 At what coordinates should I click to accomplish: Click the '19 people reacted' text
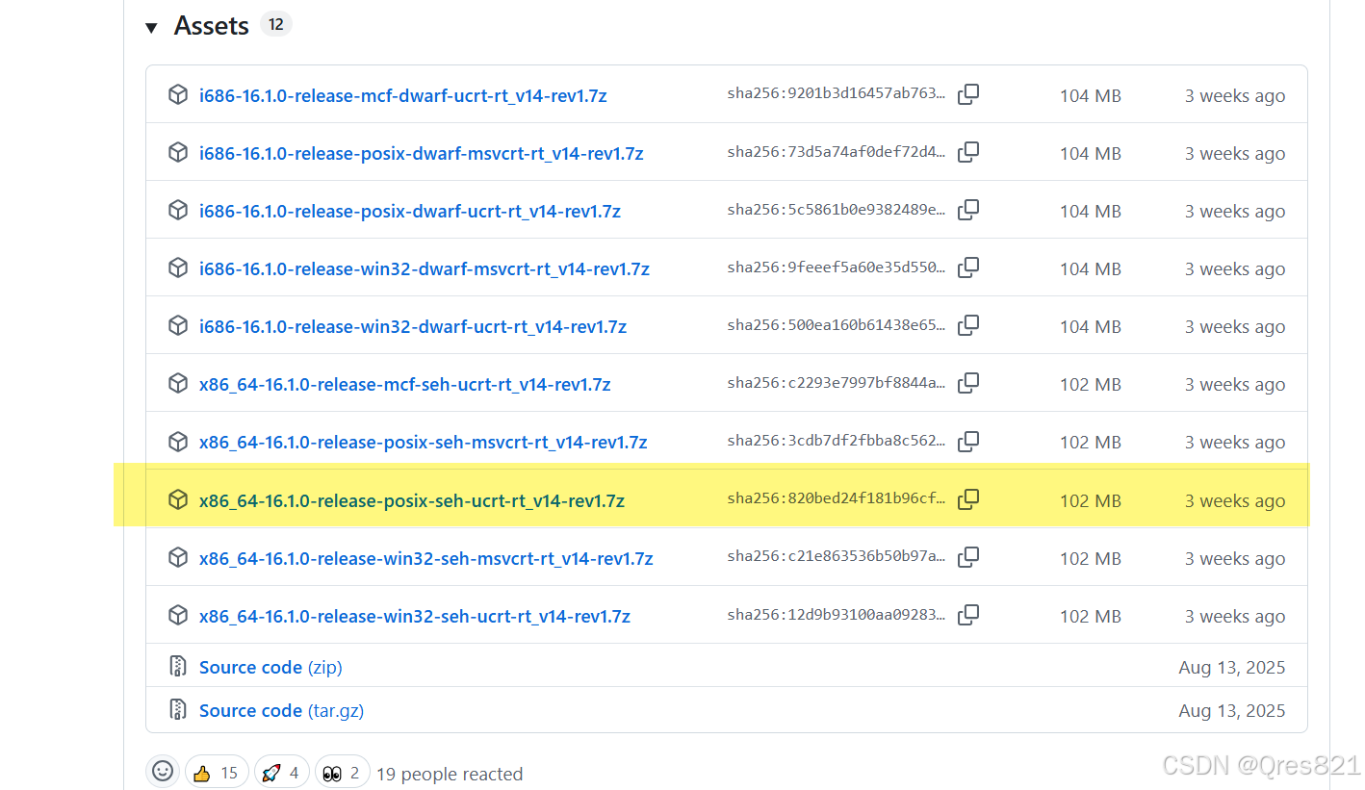(x=450, y=774)
